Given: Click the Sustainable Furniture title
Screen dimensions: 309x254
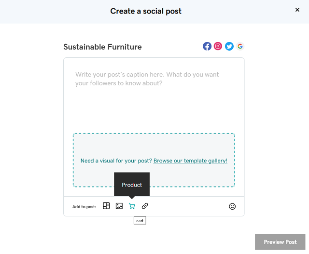Looking at the screenshot, I should point(102,47).
